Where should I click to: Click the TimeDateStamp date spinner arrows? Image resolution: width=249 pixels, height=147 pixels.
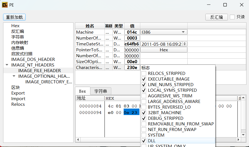[184, 44]
